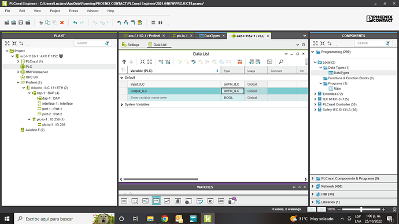Click the first VAR add icon in Data List toolbar
This screenshot has height=224, width=399.
point(161,62)
